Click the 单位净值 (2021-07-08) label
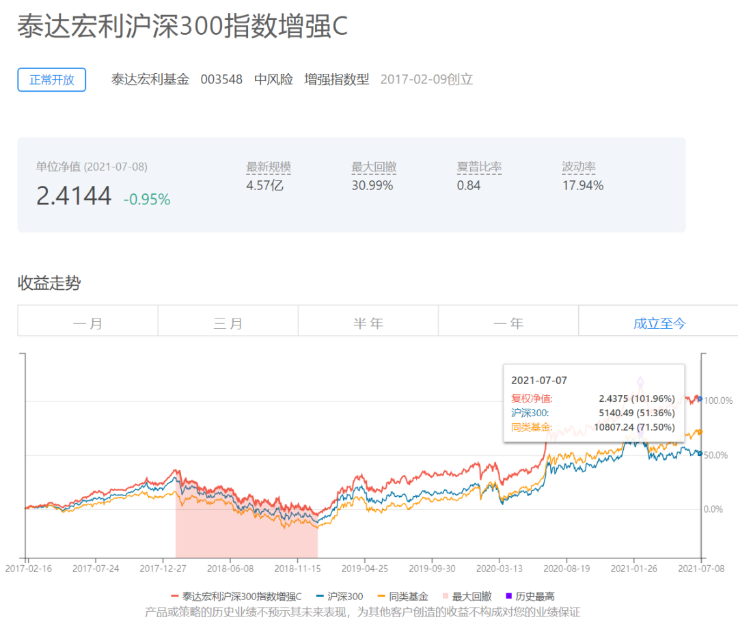The width and height of the screenshot is (738, 624). [92, 167]
